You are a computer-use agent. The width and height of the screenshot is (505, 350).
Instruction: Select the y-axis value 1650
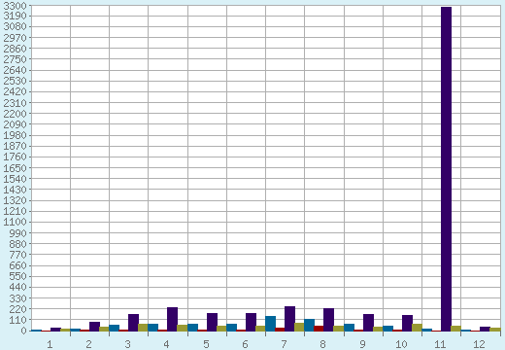[15, 168]
